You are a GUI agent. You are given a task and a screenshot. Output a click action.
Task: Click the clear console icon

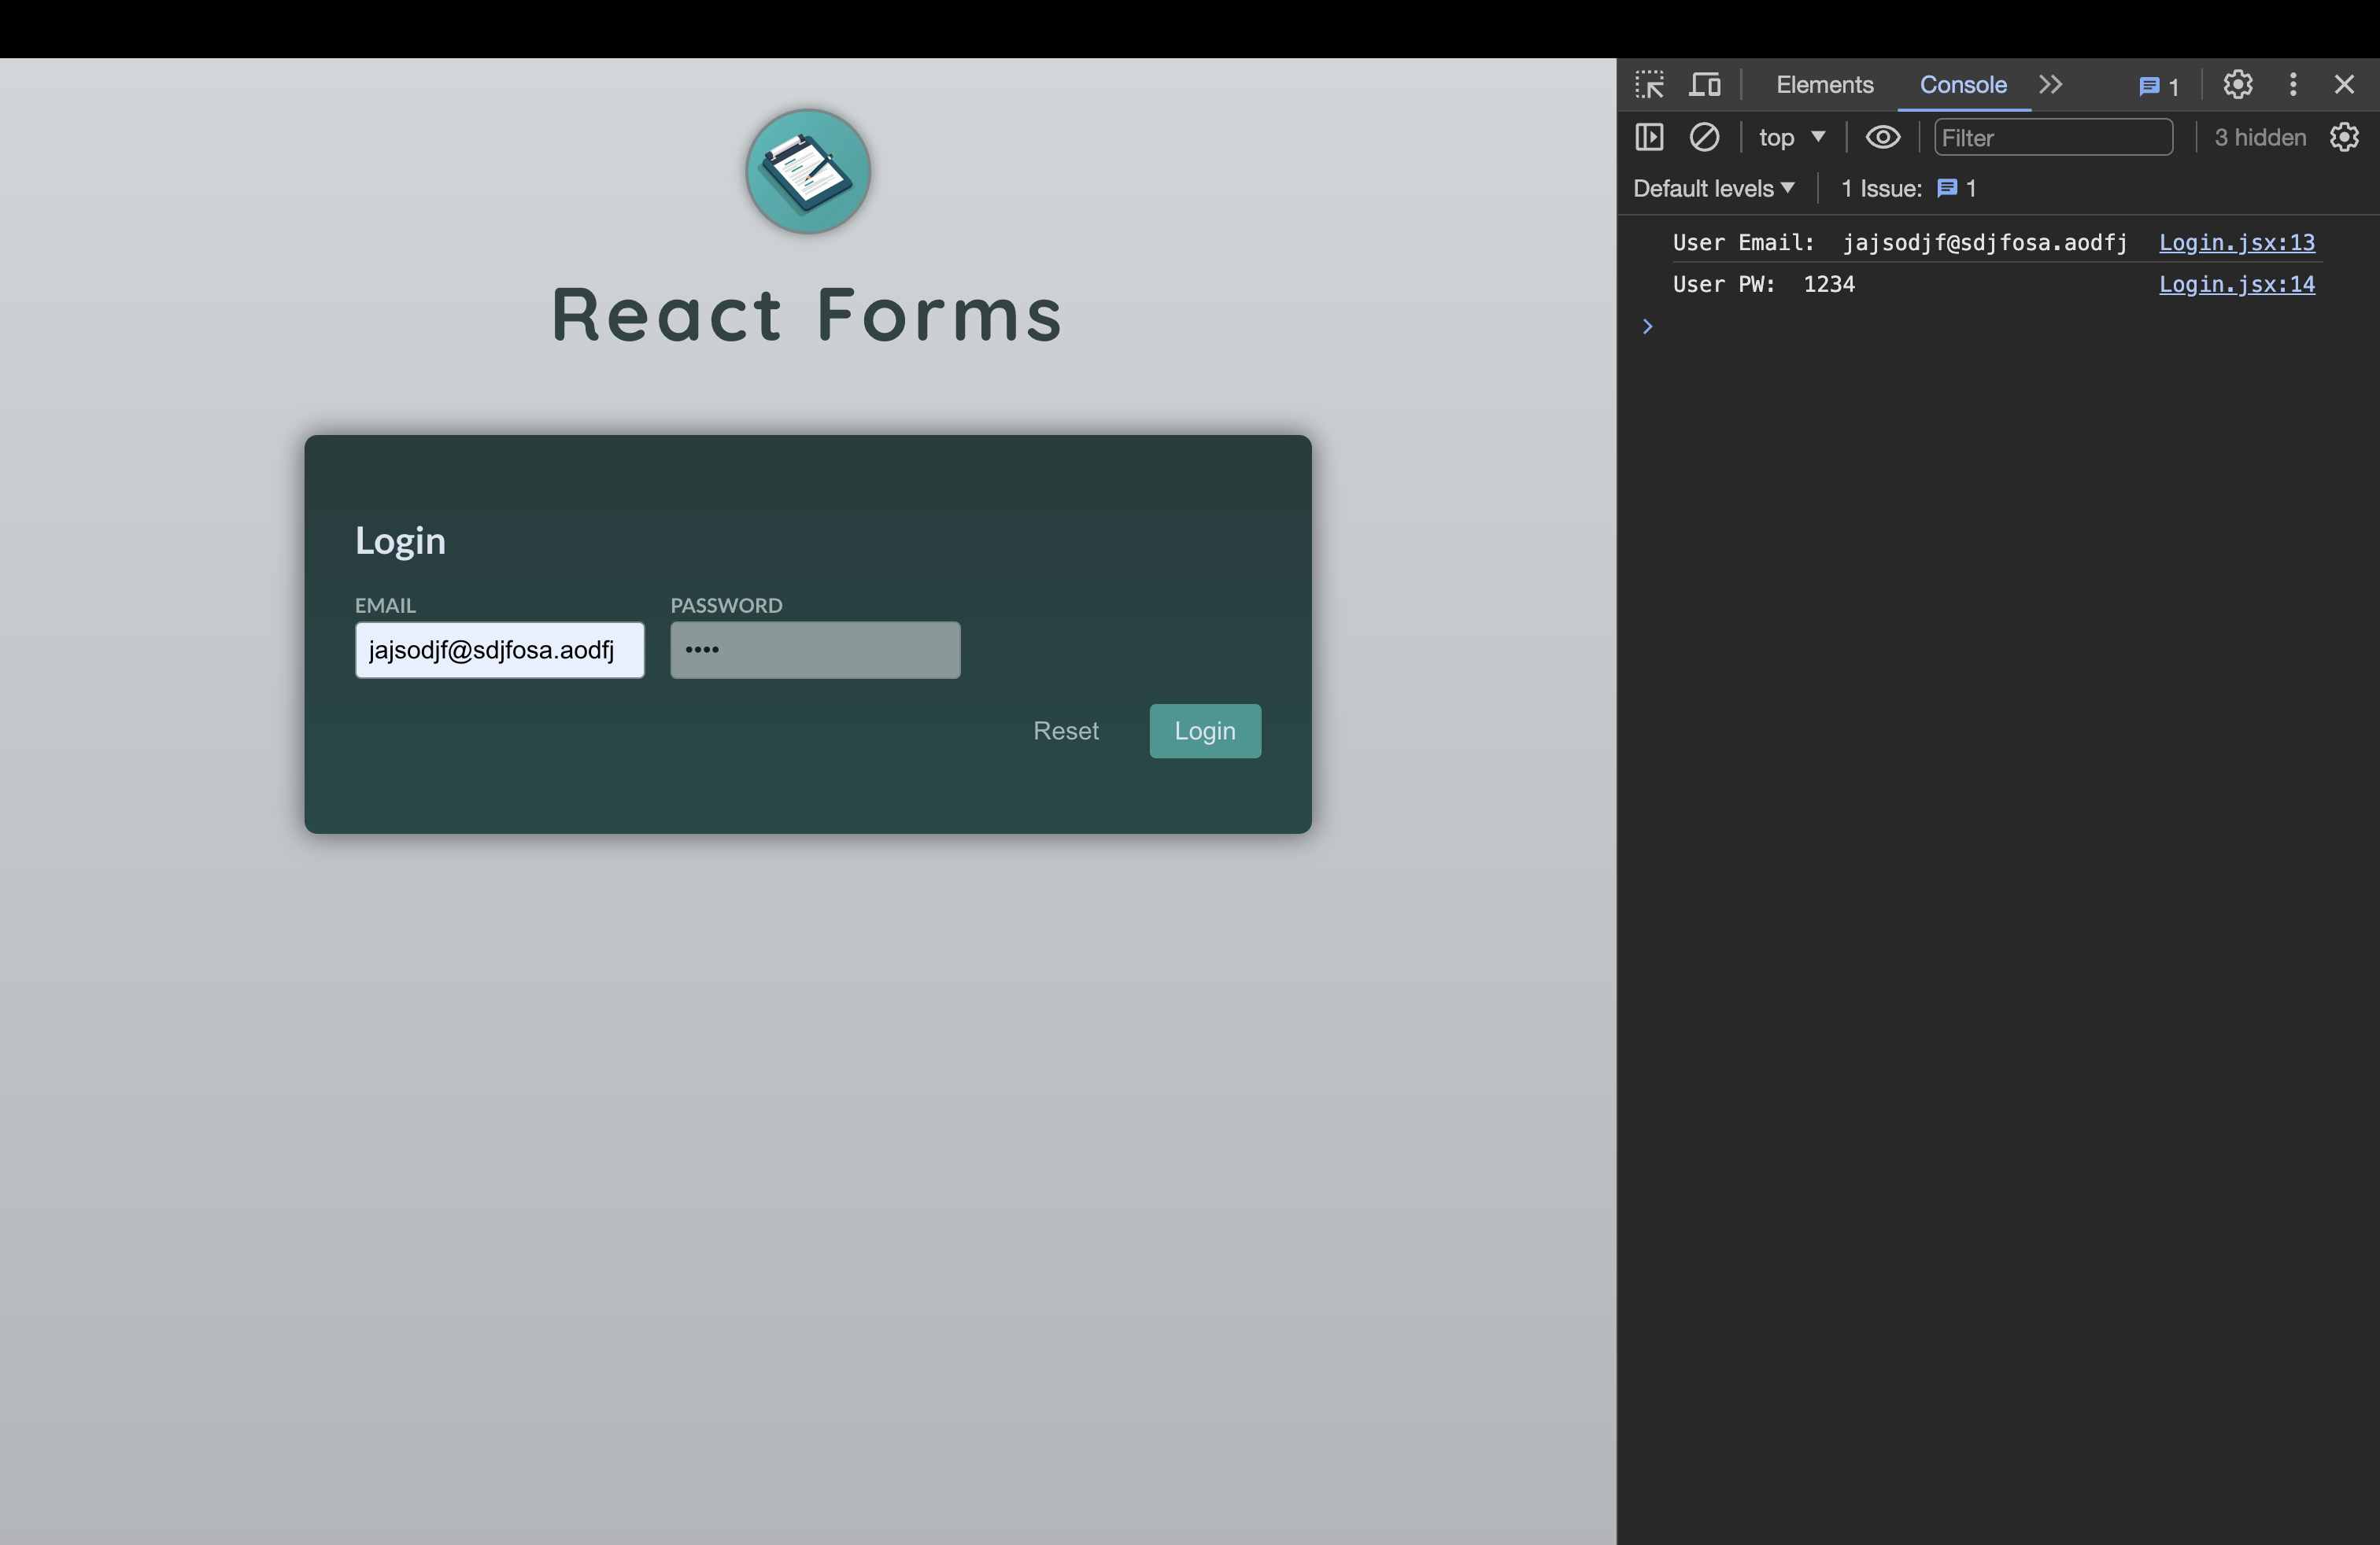[x=1705, y=138]
